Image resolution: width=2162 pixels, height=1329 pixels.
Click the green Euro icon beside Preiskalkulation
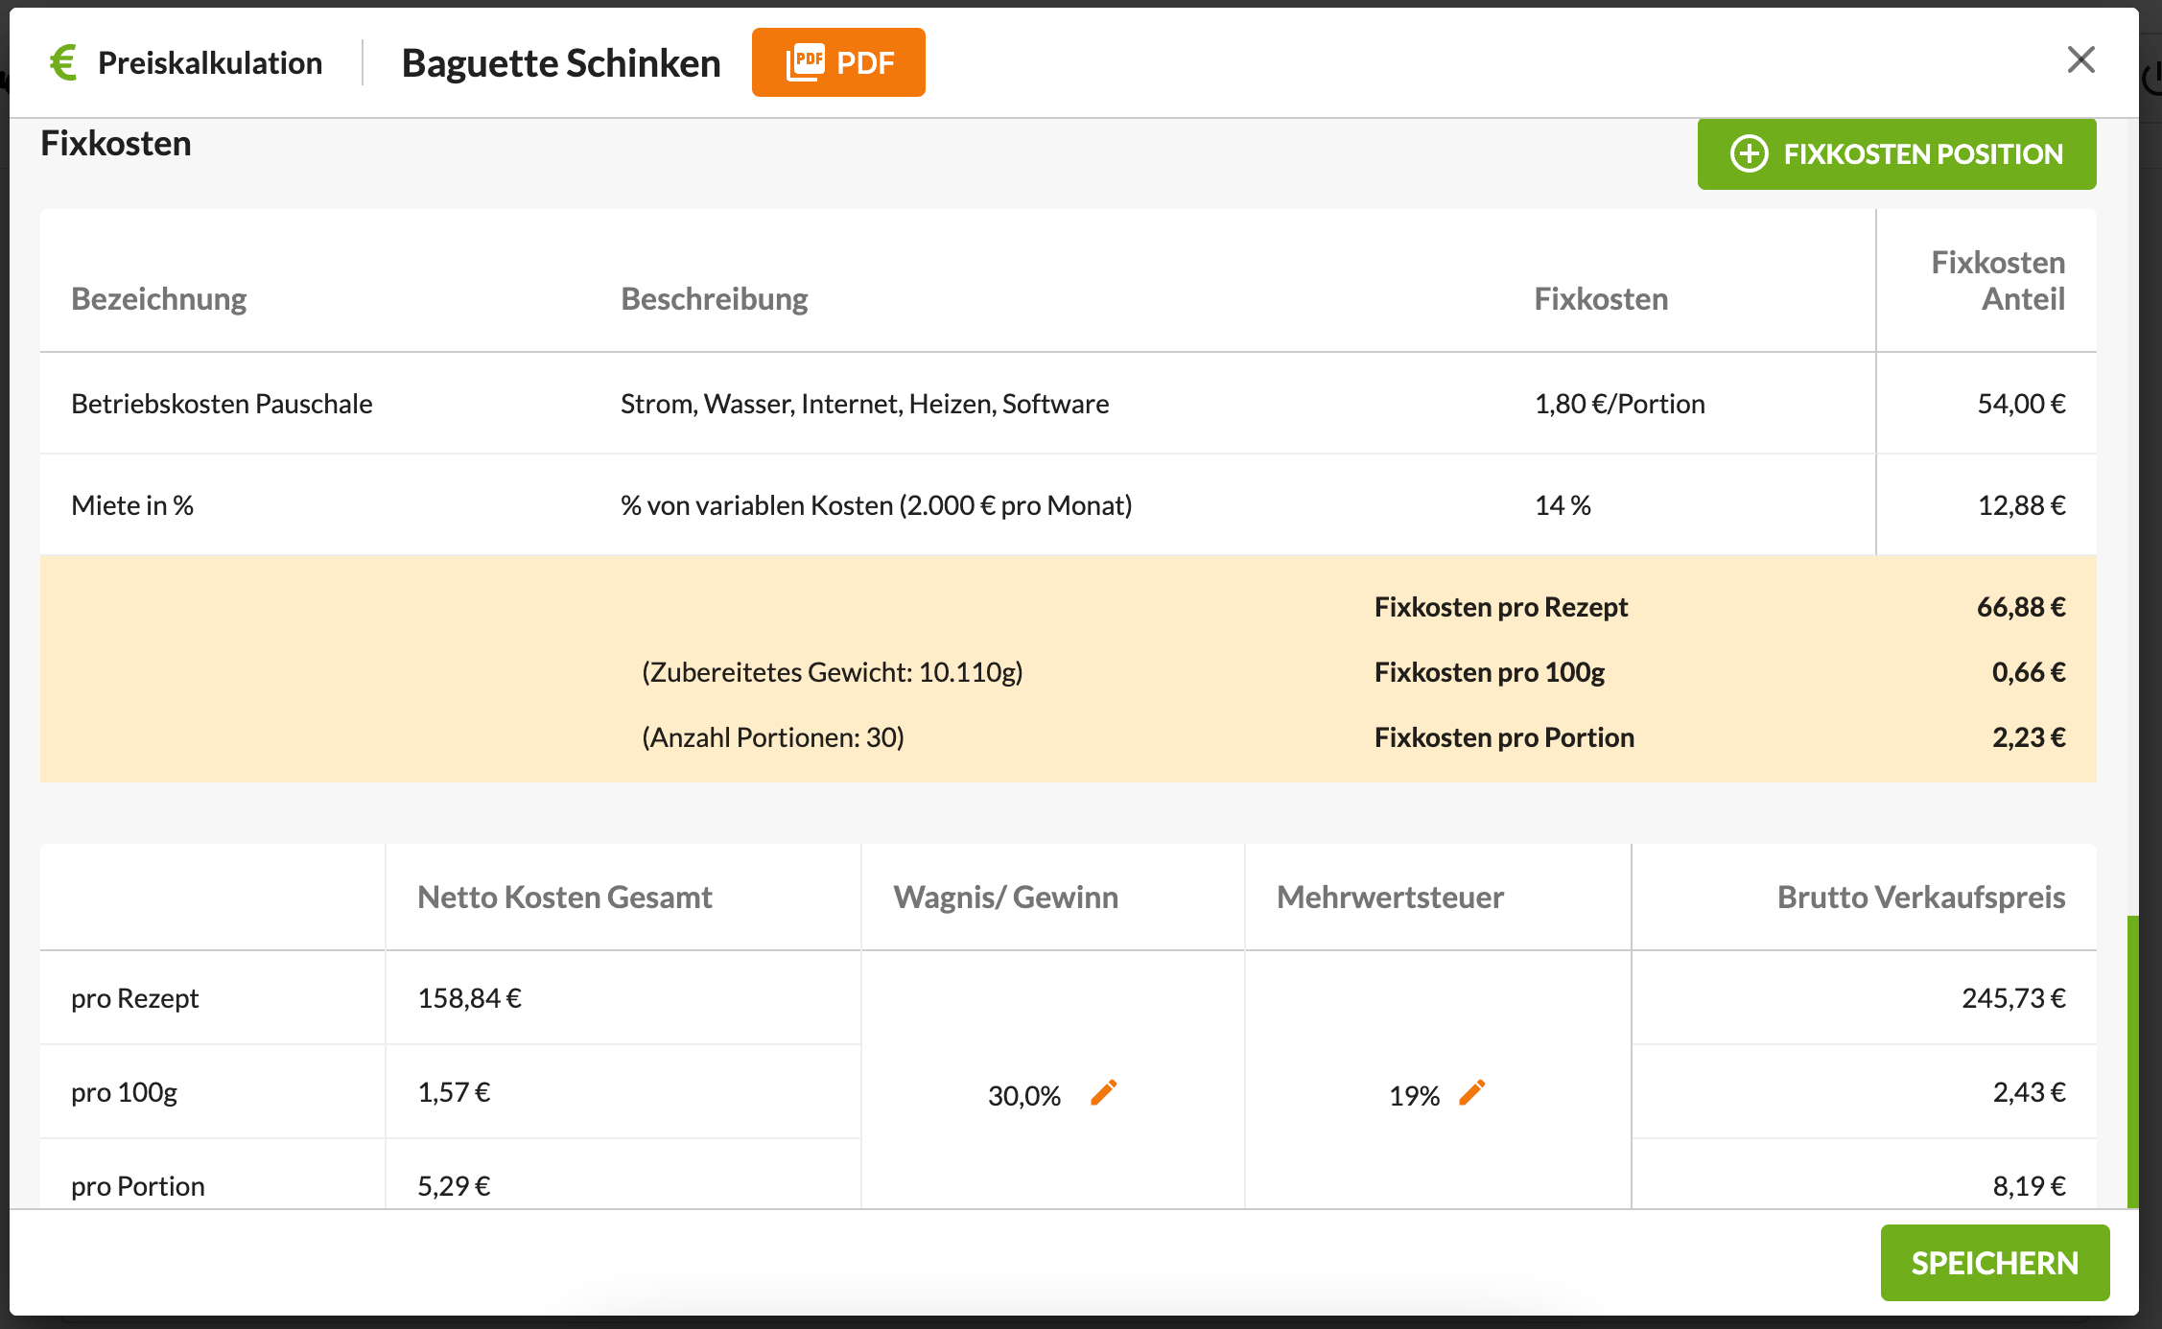[x=63, y=62]
